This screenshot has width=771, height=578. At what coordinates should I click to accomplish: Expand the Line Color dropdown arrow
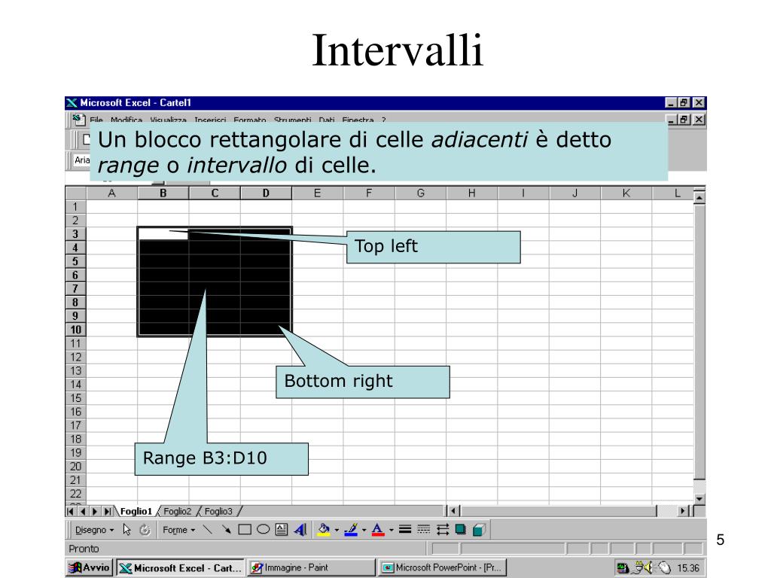pos(364,530)
